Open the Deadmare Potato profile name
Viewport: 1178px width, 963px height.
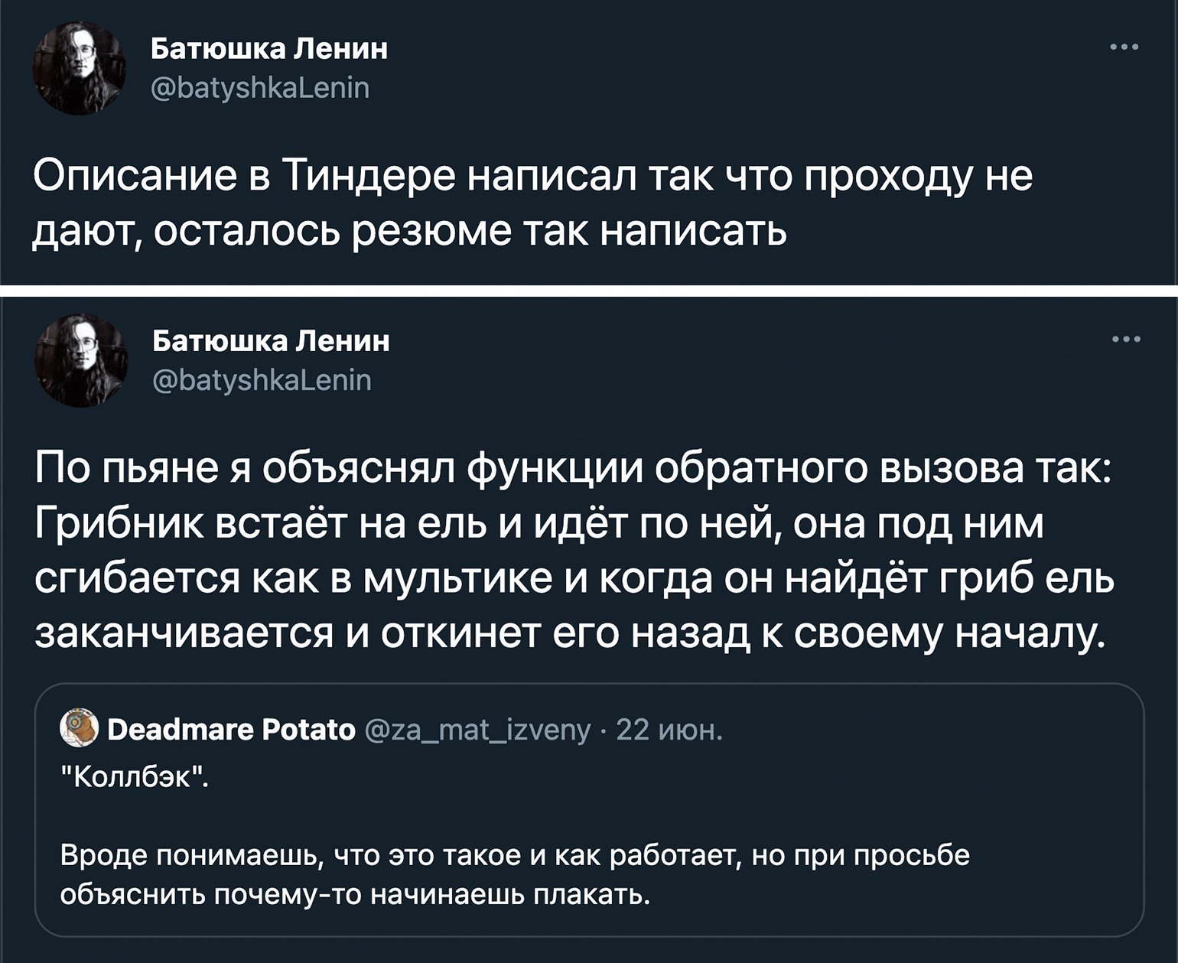232,730
